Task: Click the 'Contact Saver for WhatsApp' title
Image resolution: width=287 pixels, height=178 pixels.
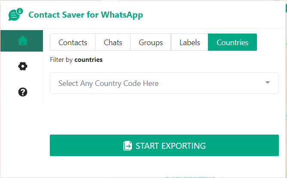Action: (85, 15)
